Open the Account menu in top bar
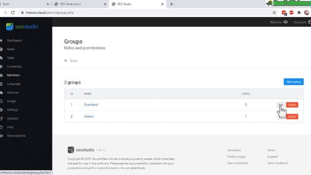The image size is (311, 175). tap(302, 22)
